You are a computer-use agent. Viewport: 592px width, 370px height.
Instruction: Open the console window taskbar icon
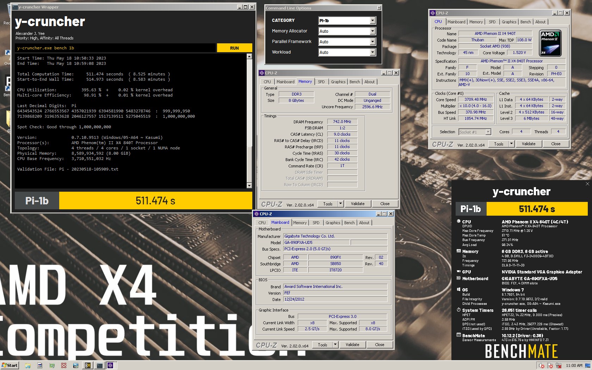tap(99, 365)
